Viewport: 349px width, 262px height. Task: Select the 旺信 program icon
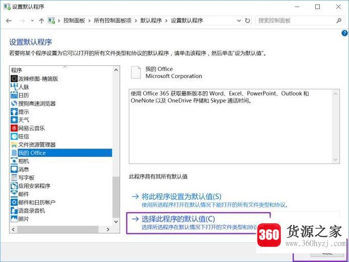[x=14, y=136]
